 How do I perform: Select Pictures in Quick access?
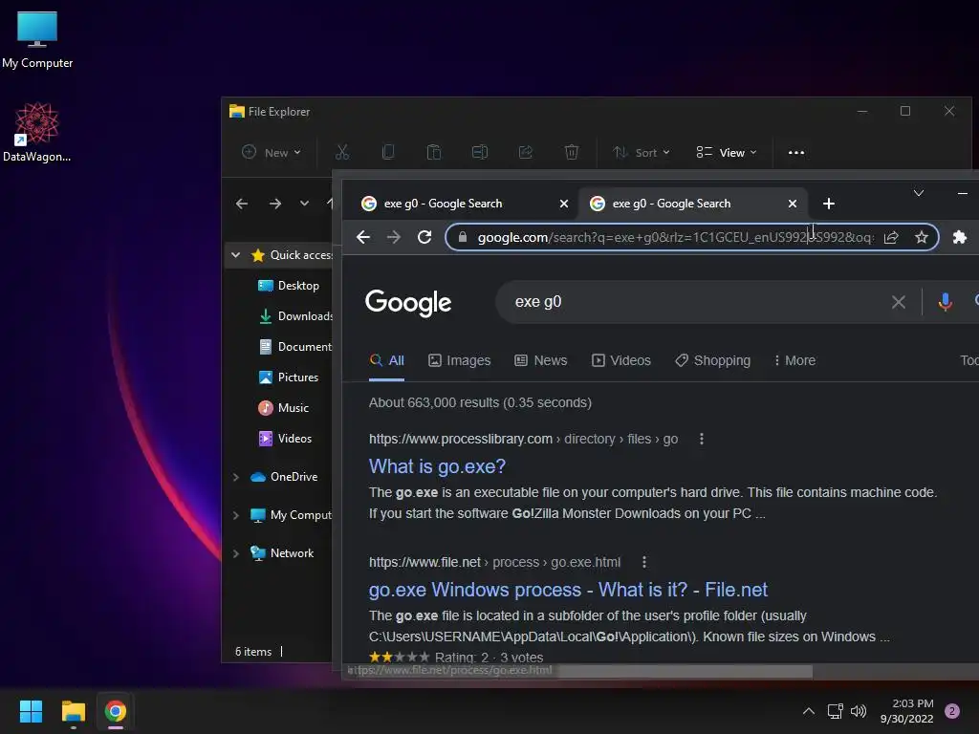[x=288, y=377]
